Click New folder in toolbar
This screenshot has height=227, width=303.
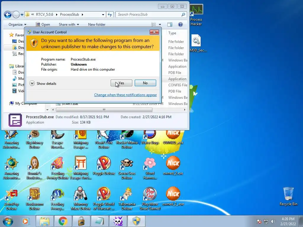(x=97, y=25)
